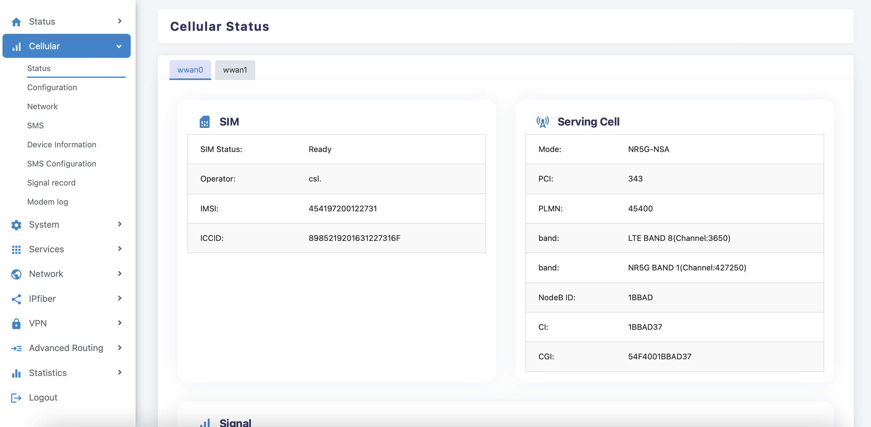The height and width of the screenshot is (427, 871).
Task: Click the Logout button
Action: [x=43, y=397]
